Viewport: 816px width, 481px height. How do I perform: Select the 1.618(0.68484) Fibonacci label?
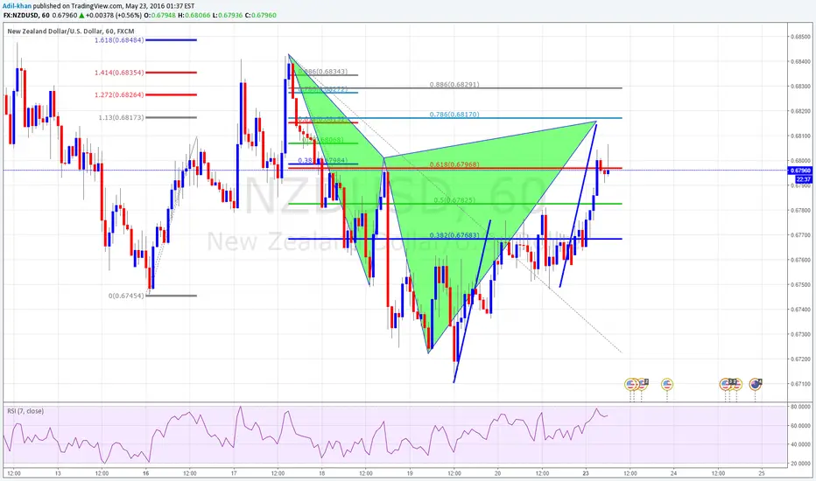click(119, 40)
